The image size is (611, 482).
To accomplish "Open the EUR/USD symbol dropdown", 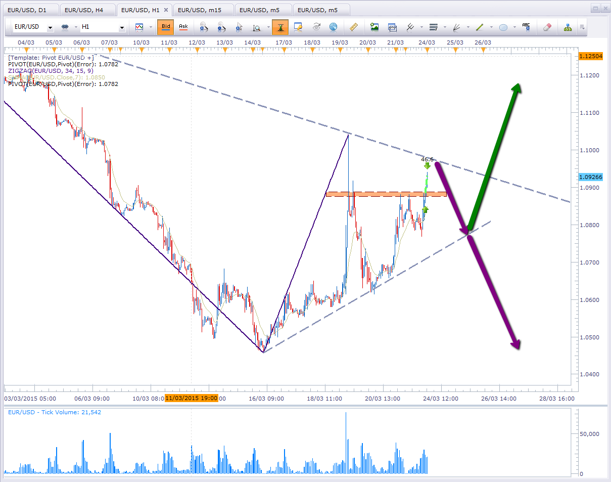I will click(51, 28).
